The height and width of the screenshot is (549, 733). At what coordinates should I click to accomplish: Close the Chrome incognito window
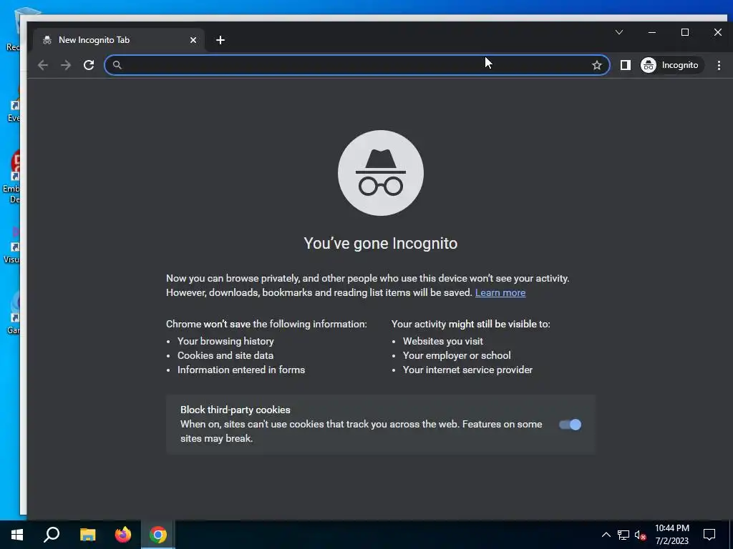tap(717, 32)
